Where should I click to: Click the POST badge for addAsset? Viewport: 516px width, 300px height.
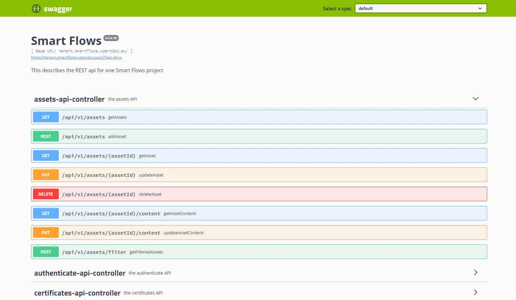click(x=46, y=136)
